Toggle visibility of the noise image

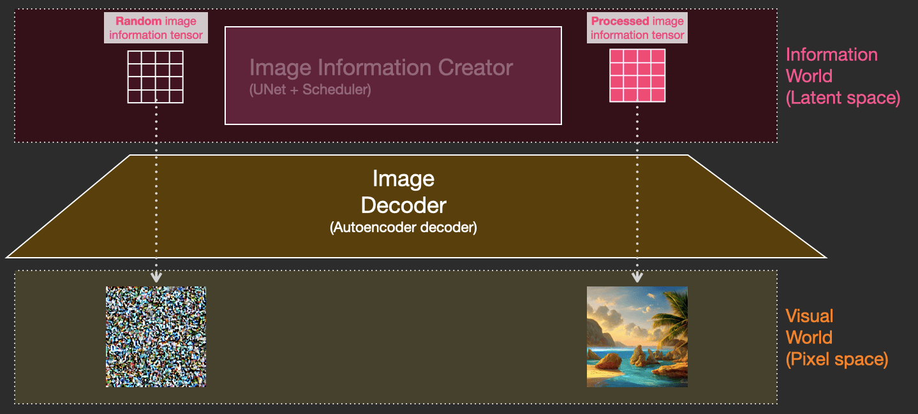[155, 336]
